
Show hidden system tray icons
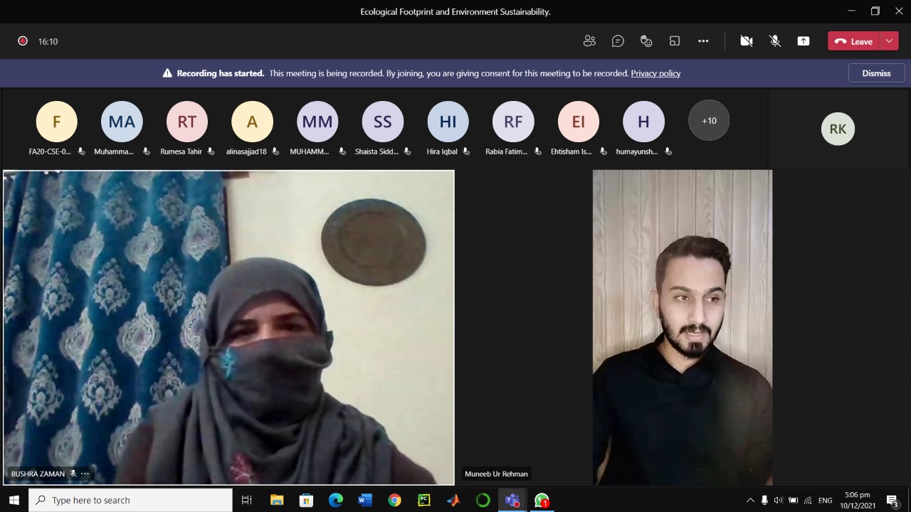750,501
